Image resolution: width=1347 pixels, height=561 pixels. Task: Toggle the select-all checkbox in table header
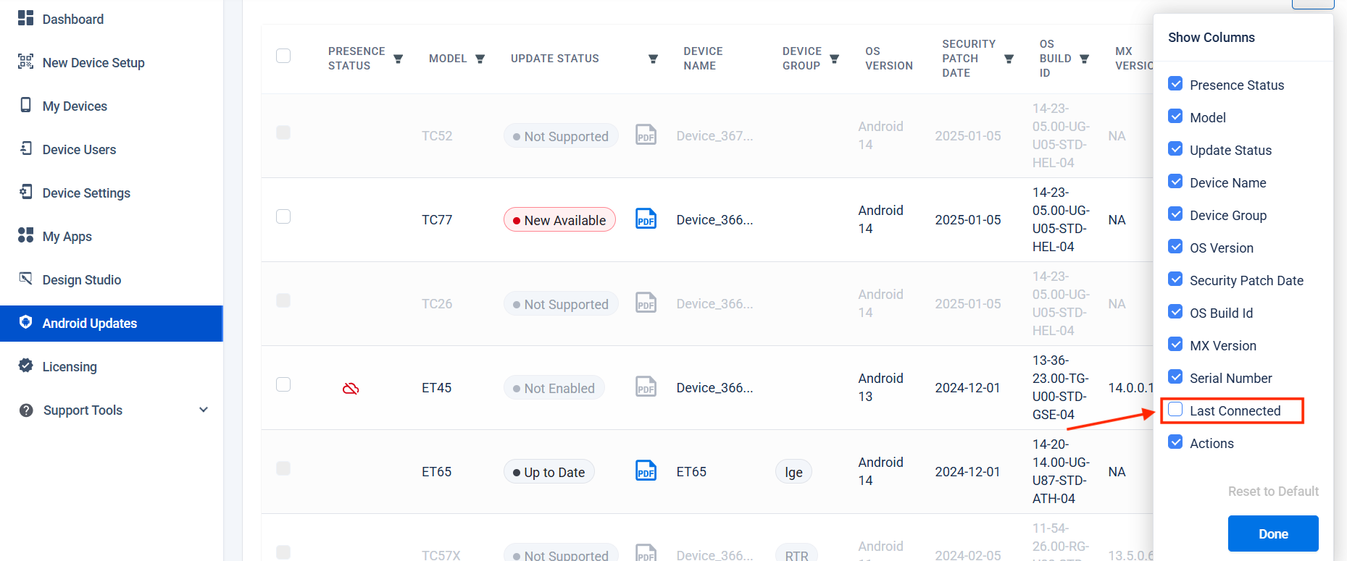pos(283,56)
